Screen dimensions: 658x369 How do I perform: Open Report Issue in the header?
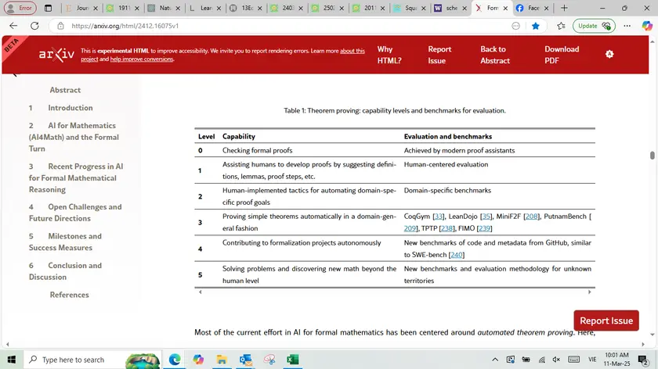click(439, 55)
